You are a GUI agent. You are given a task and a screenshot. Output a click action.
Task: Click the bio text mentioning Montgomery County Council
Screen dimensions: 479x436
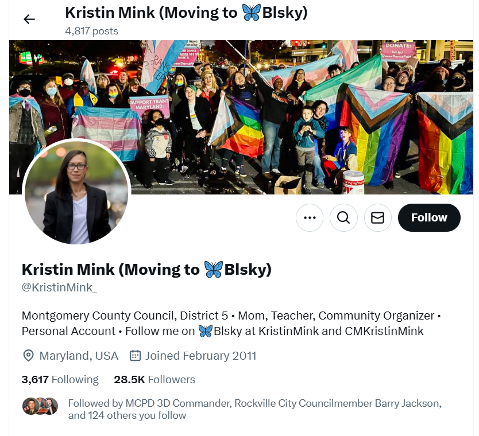click(x=231, y=323)
